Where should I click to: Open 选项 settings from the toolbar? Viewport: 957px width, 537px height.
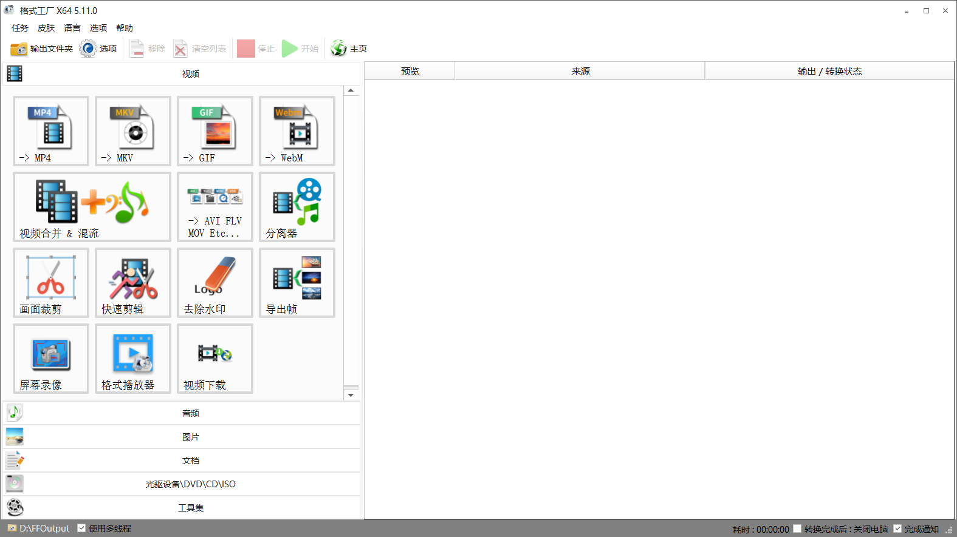pyautogui.click(x=98, y=49)
